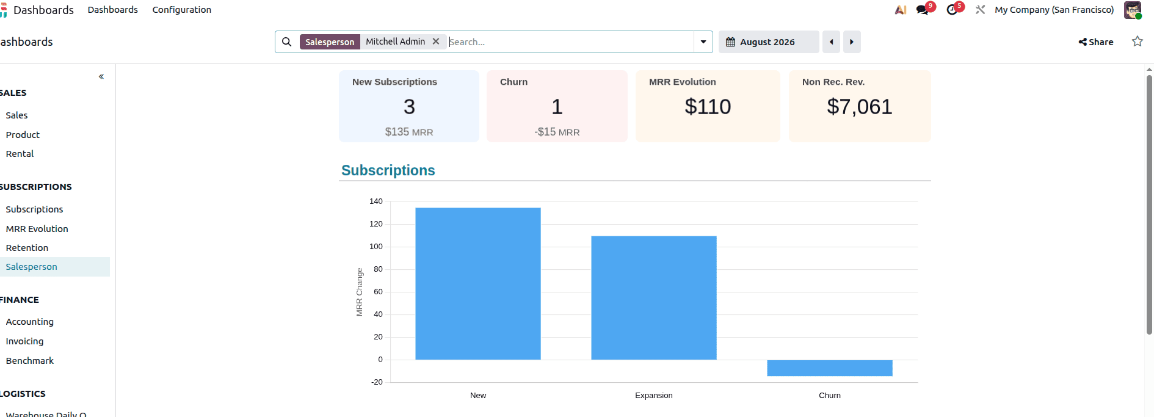The image size is (1154, 417).
Task: Open the messages conversation icon
Action: (922, 10)
